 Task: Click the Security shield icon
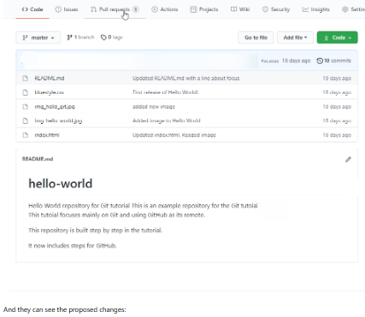click(265, 9)
